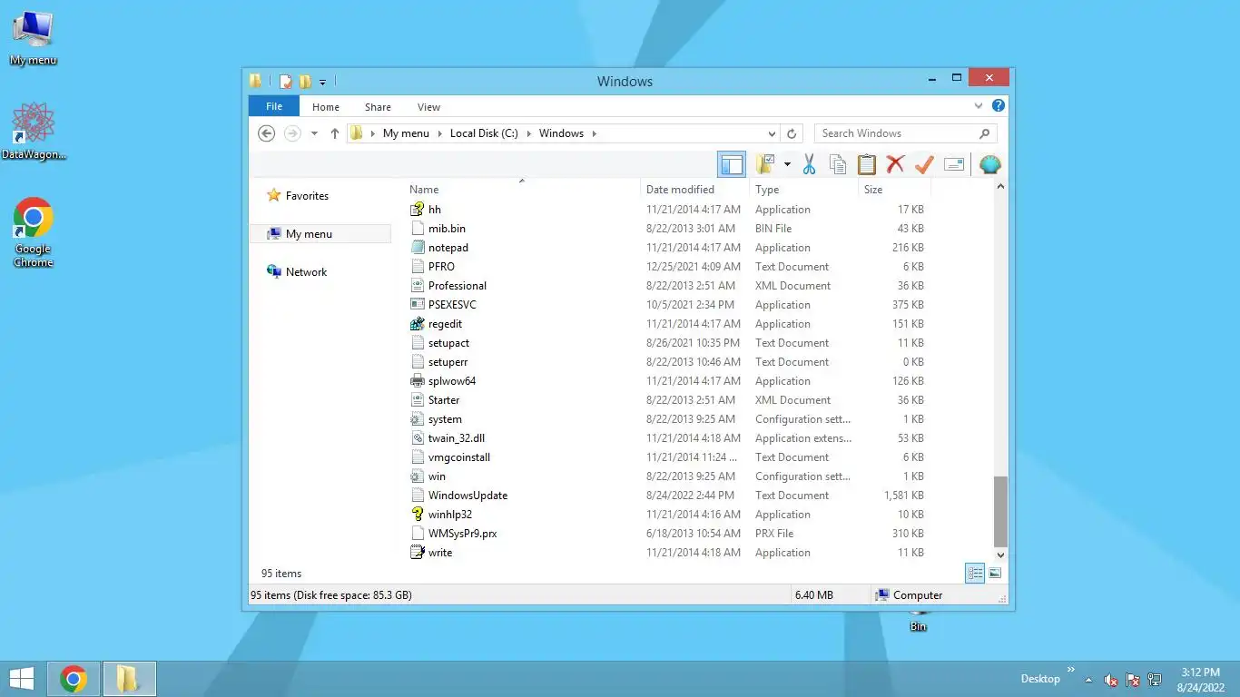Go back with the Back arrow button
1240x697 pixels.
pyautogui.click(x=266, y=133)
